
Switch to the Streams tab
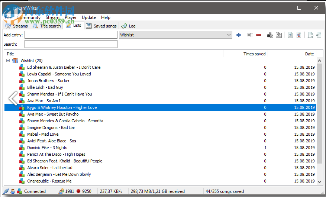click(17, 26)
